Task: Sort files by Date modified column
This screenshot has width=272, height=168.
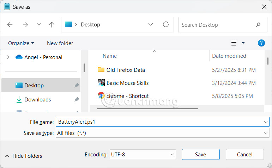Action: click(229, 56)
